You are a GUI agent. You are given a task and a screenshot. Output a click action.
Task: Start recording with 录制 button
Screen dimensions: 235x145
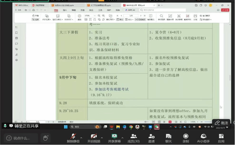pyautogui.click(x=186, y=138)
